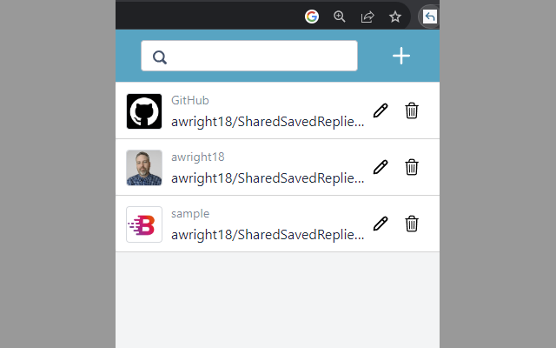556x348 pixels.
Task: Click the magnifying glass search icon
Action: (160, 57)
